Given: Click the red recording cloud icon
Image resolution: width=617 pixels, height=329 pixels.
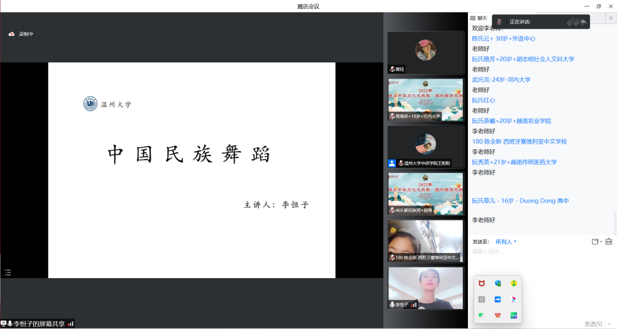Looking at the screenshot, I should [11, 34].
